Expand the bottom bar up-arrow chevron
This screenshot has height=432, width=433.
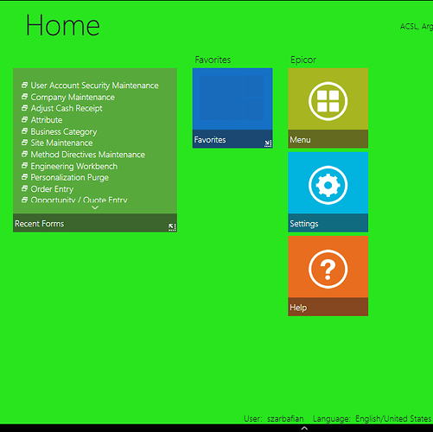pyautogui.click(x=304, y=429)
